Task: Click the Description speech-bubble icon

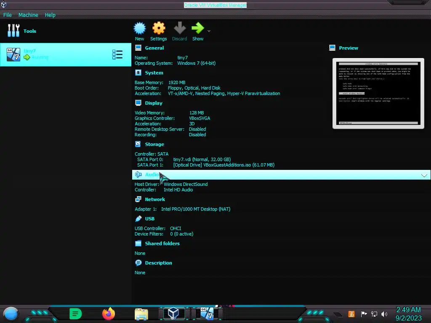Action: [x=138, y=262]
